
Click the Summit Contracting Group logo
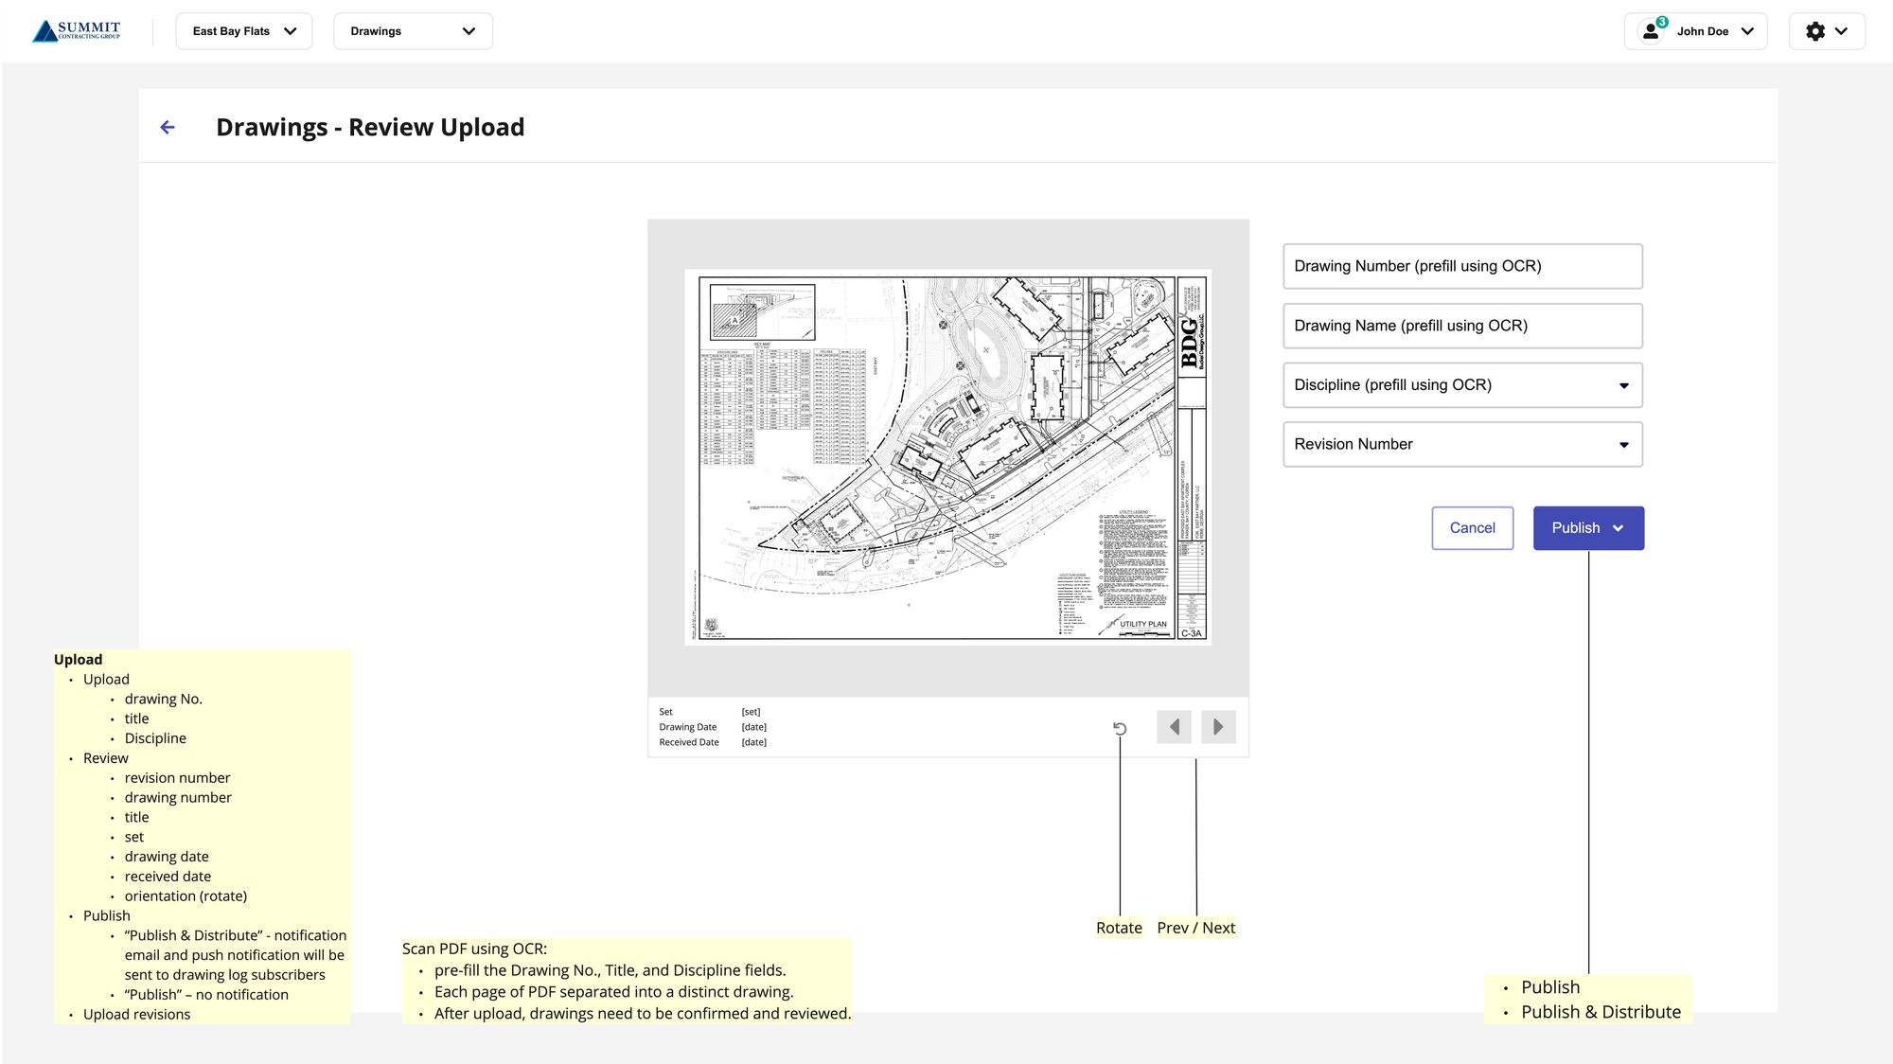pos(77,31)
